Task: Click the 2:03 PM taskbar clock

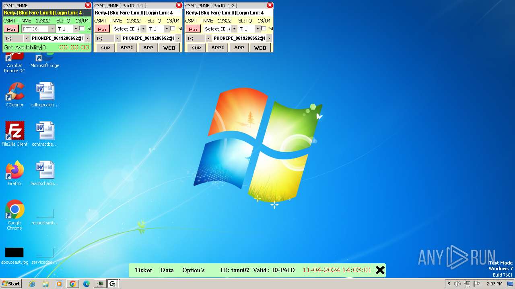Action: pos(494,284)
